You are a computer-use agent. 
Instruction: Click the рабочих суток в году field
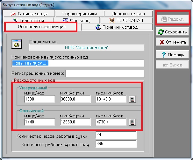click(116, 144)
